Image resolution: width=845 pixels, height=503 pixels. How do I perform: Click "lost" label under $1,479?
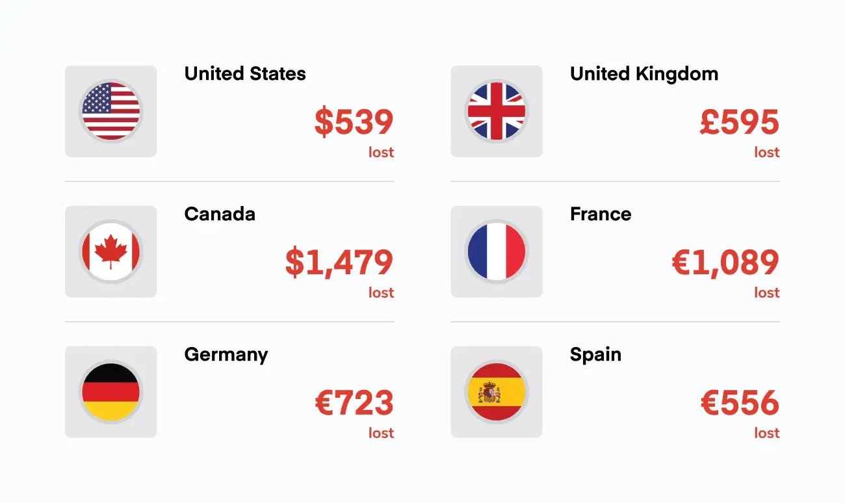pos(381,293)
